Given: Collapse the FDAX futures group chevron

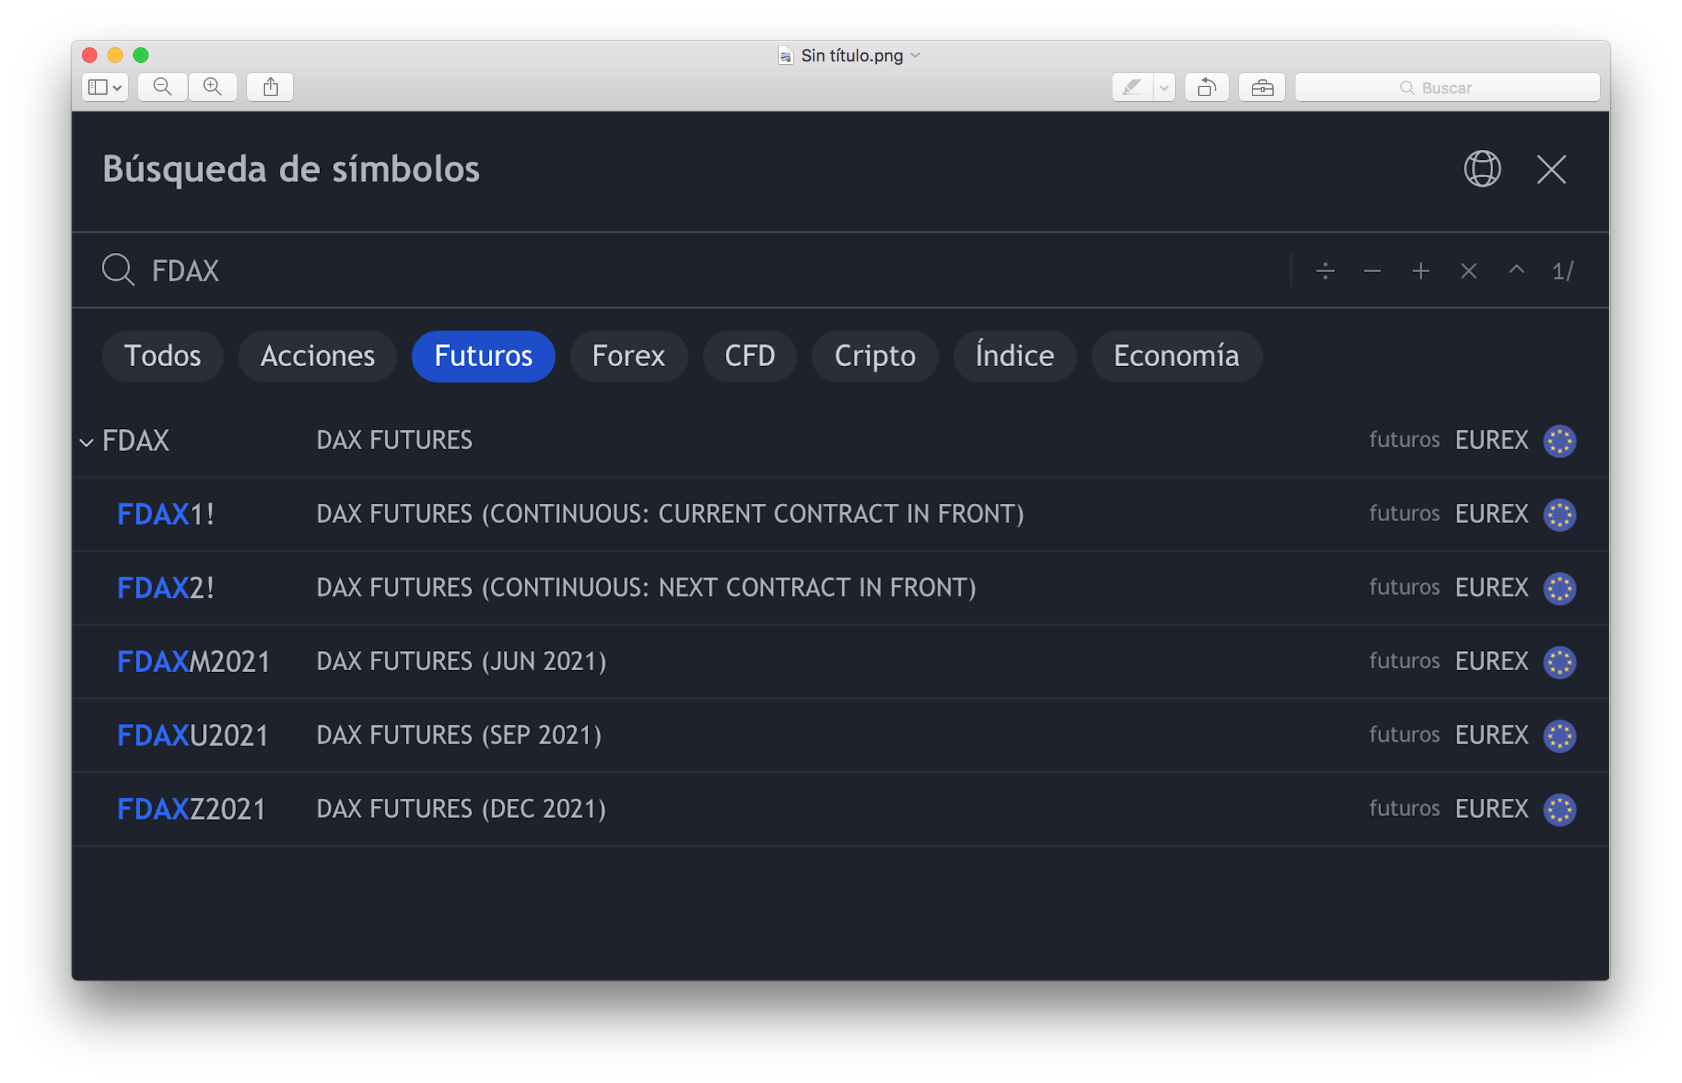Looking at the screenshot, I should pos(86,442).
